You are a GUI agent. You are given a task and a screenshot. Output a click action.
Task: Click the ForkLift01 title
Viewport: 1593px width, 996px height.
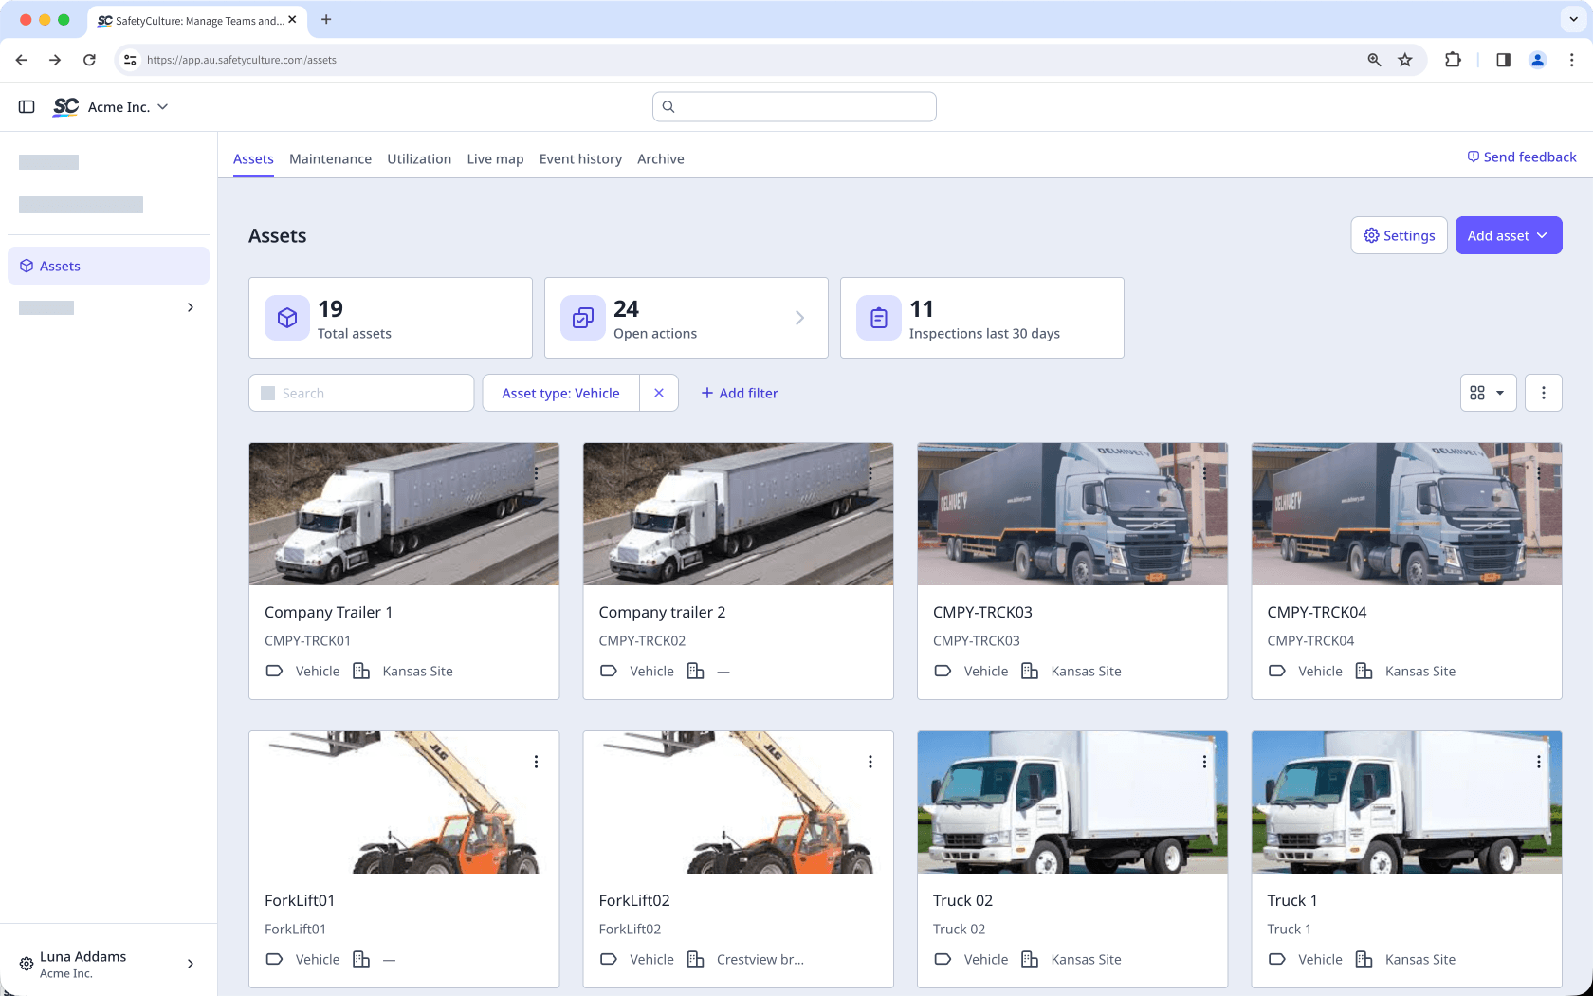click(x=300, y=900)
